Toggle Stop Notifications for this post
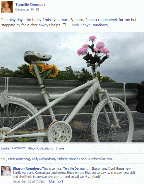This screenshot has height=184, width=144. click(40, 148)
